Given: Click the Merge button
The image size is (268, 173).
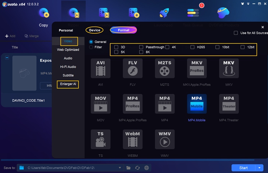Looking at the screenshot, I should 32,36.
